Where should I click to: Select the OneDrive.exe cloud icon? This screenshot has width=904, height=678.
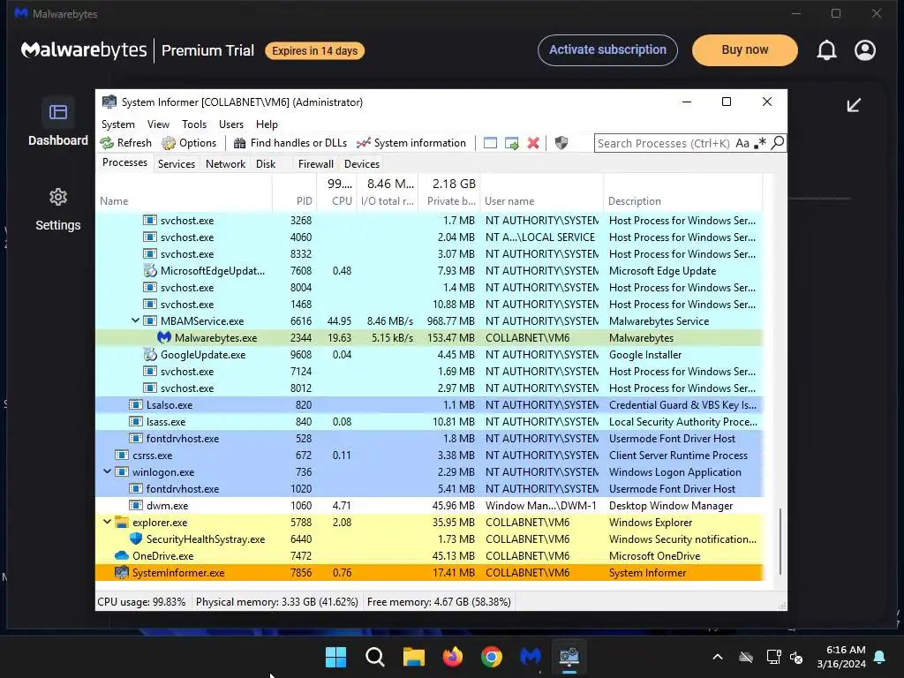coord(122,556)
